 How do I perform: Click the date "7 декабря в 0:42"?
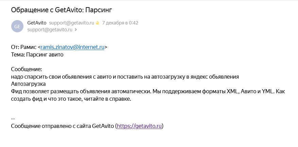coord(120,23)
